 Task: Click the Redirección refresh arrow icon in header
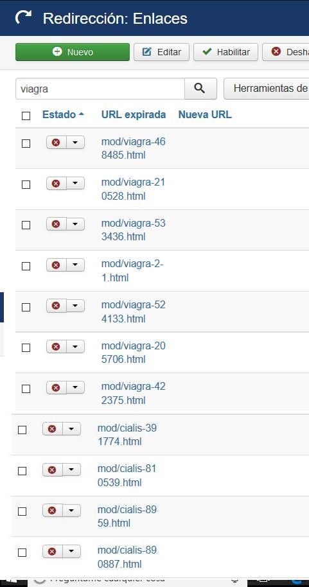click(x=24, y=17)
